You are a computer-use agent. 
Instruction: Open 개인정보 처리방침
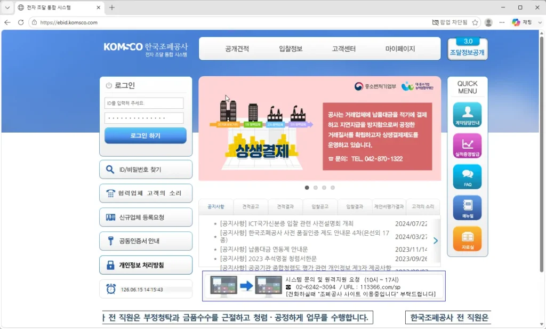point(146,265)
